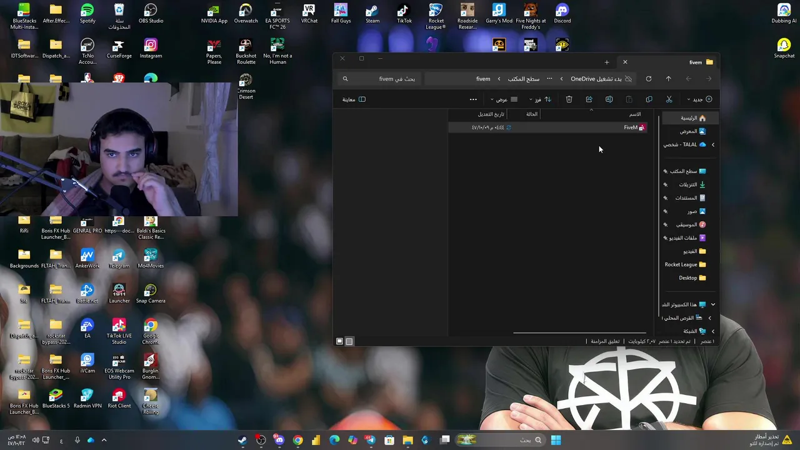Open Discord from the taskbar
The image size is (800, 450).
[279, 440]
